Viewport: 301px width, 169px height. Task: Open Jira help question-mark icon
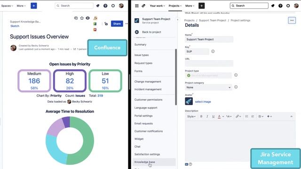(280, 6)
